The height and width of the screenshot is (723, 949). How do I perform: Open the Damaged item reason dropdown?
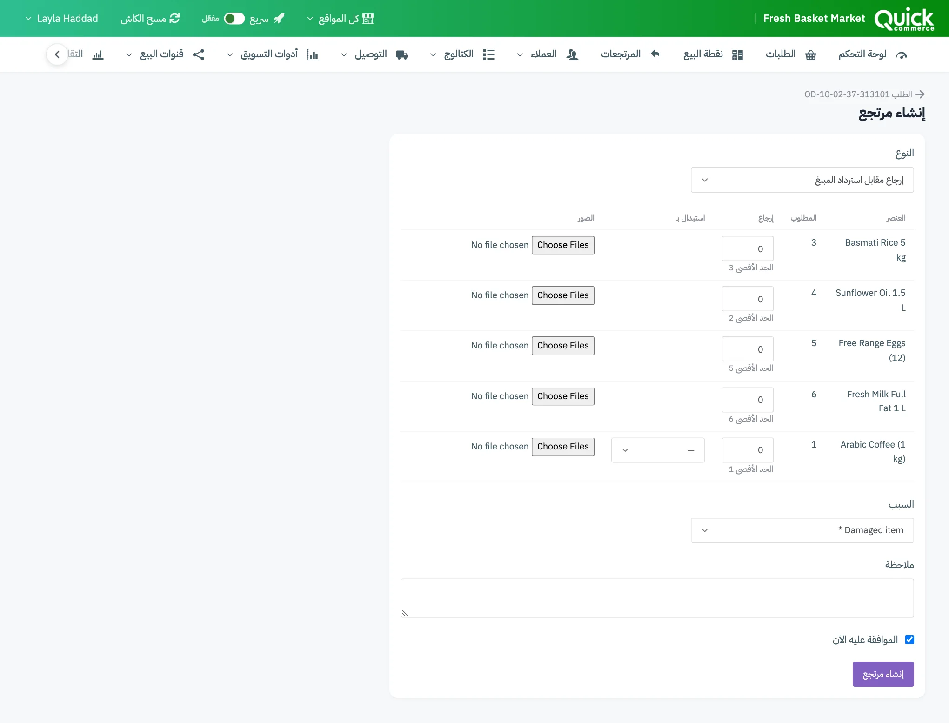pyautogui.click(x=802, y=530)
